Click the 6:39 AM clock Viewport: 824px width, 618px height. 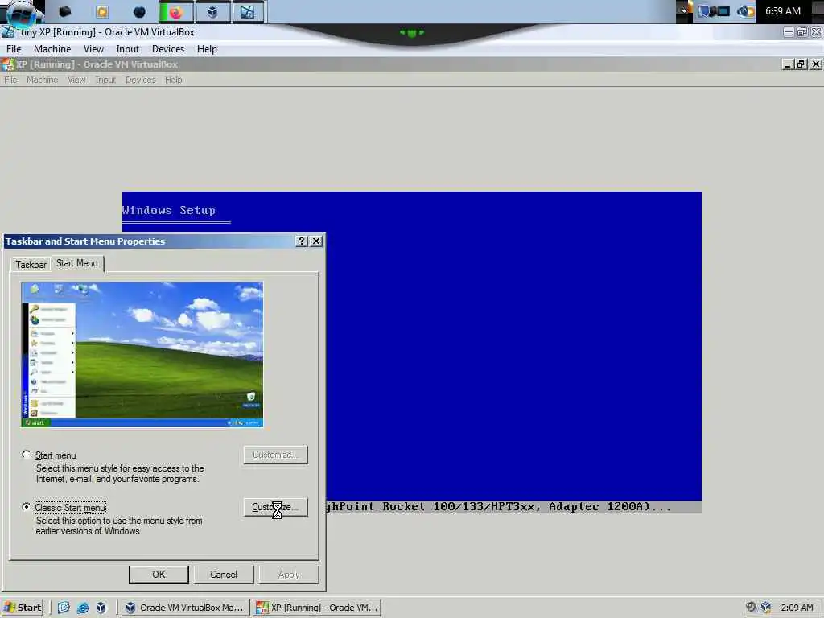(x=782, y=11)
